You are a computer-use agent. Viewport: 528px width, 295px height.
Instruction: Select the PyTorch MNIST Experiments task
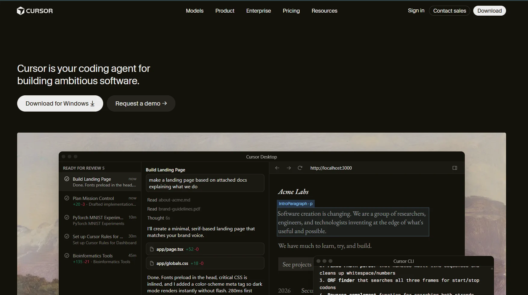[100, 220]
